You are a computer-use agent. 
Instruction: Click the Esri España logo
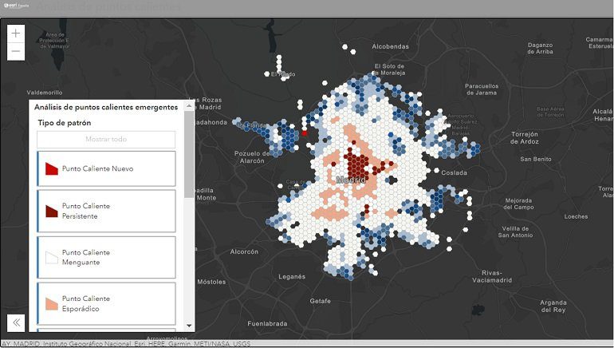[x=17, y=6]
